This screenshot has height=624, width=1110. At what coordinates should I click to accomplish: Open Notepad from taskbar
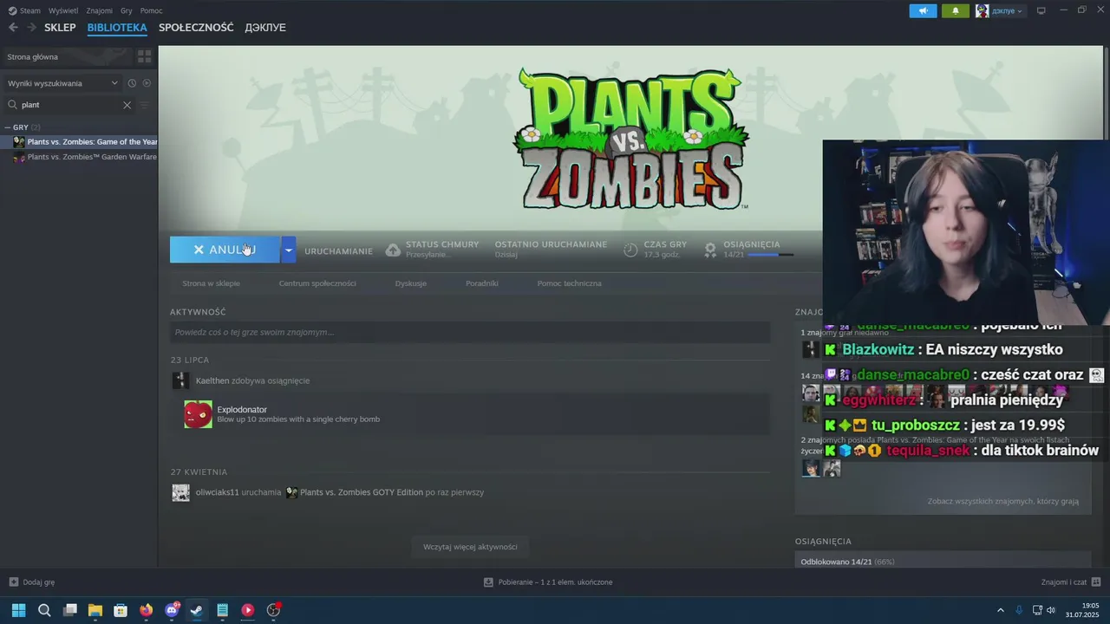click(x=222, y=610)
